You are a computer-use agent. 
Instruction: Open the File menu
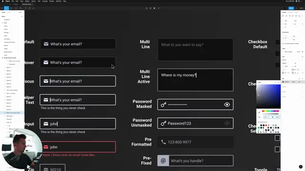pyautogui.click(x=13, y=1)
